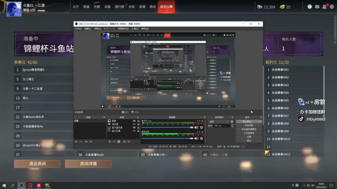The height and width of the screenshot is (189, 337).
Task: Open Windows taskbar search
Action: click(13, 185)
